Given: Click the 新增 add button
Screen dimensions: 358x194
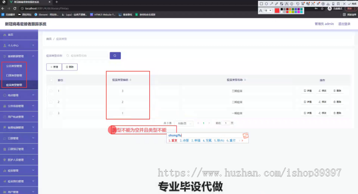Looking at the screenshot, I should pyautogui.click(x=54, y=67).
